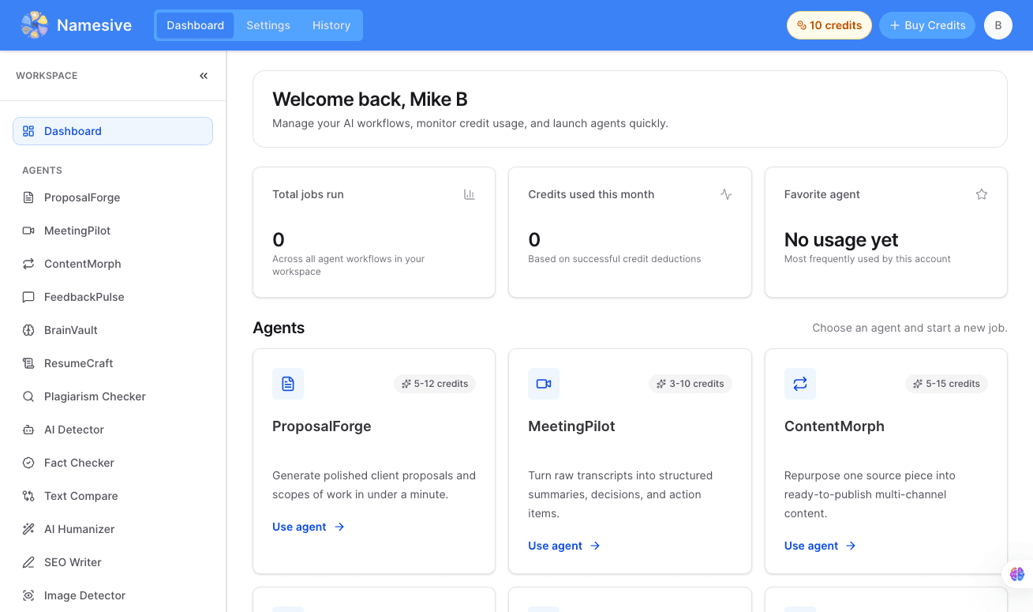The image size is (1033, 612).
Task: Click the 10 credits badge
Action: (829, 25)
